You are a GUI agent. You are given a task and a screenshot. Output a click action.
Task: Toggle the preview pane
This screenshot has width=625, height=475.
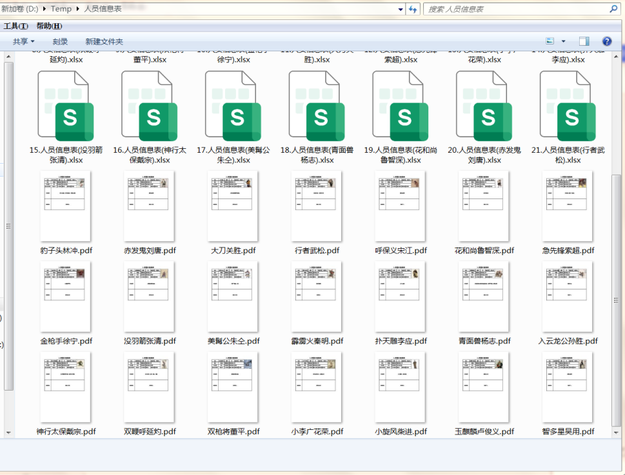click(x=584, y=41)
